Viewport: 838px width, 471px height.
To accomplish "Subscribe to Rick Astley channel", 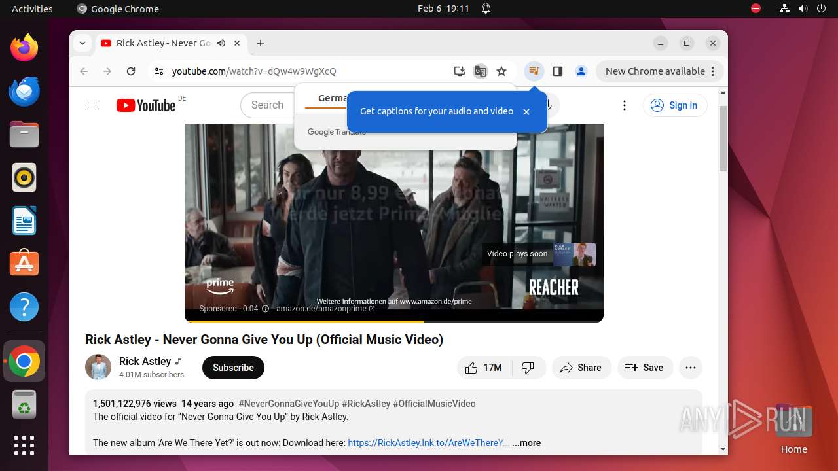I will tap(233, 368).
